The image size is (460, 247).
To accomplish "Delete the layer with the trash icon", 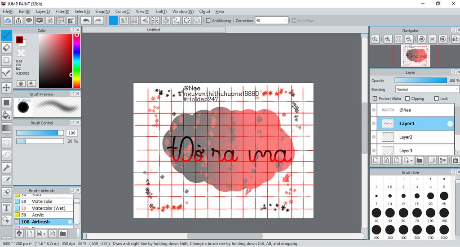I will 456,160.
